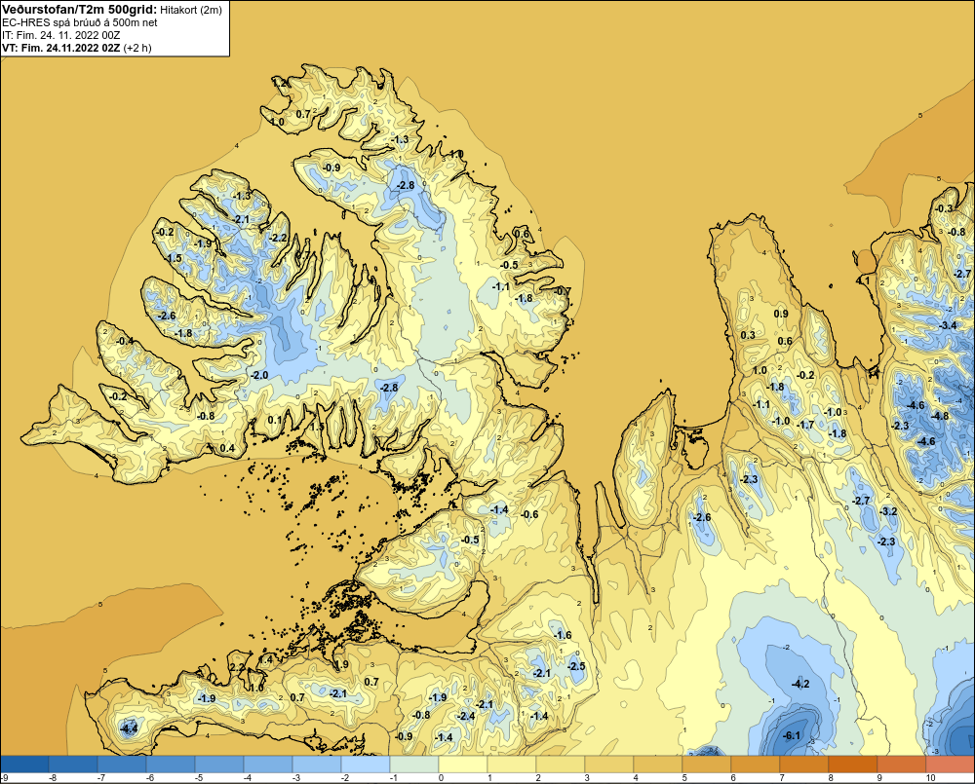This screenshot has width=975, height=784.
Task: Click the "-6.1" temperature value
Action: pos(791,735)
